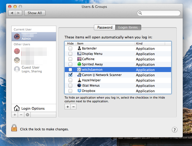Viewport: 192px width, 146px height.
Task: Sort by the Item column header
Action: tap(106, 43)
